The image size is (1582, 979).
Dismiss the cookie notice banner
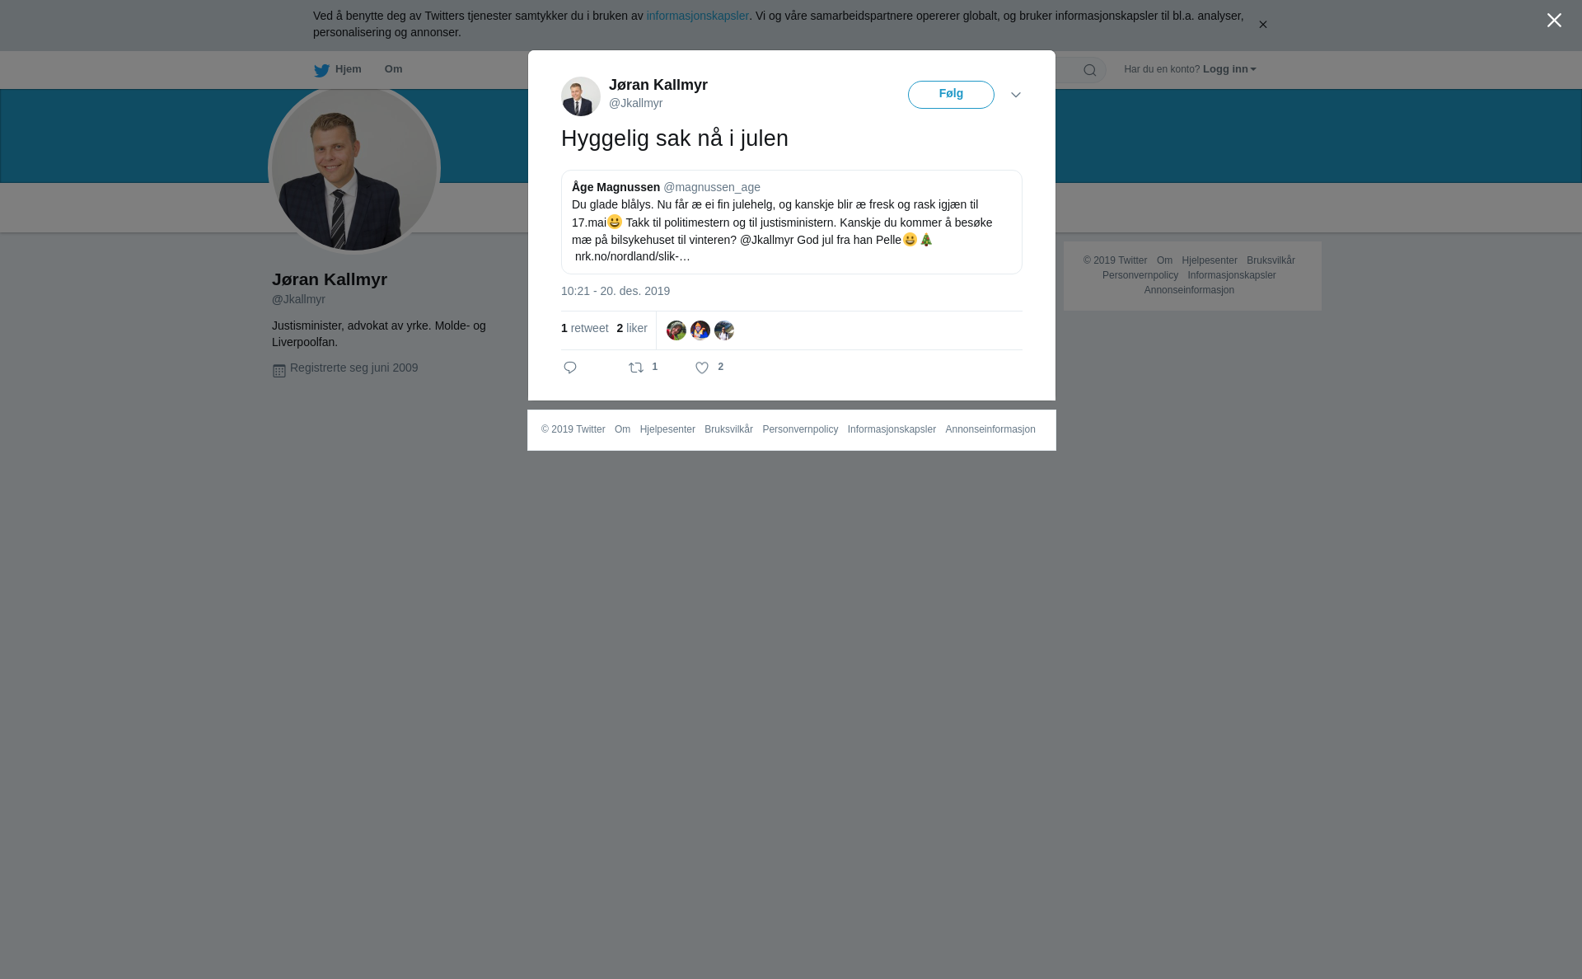click(1262, 25)
